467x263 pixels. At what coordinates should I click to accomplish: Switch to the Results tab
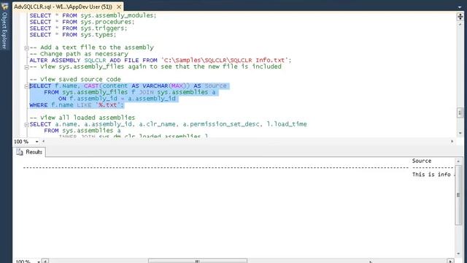29,152
